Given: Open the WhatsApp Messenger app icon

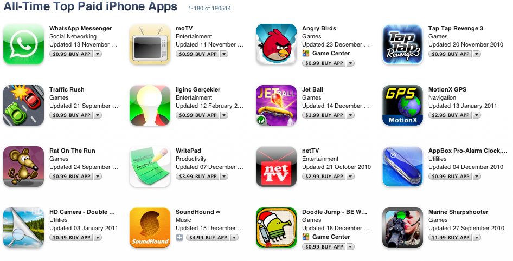Looking at the screenshot, I should coord(23,44).
